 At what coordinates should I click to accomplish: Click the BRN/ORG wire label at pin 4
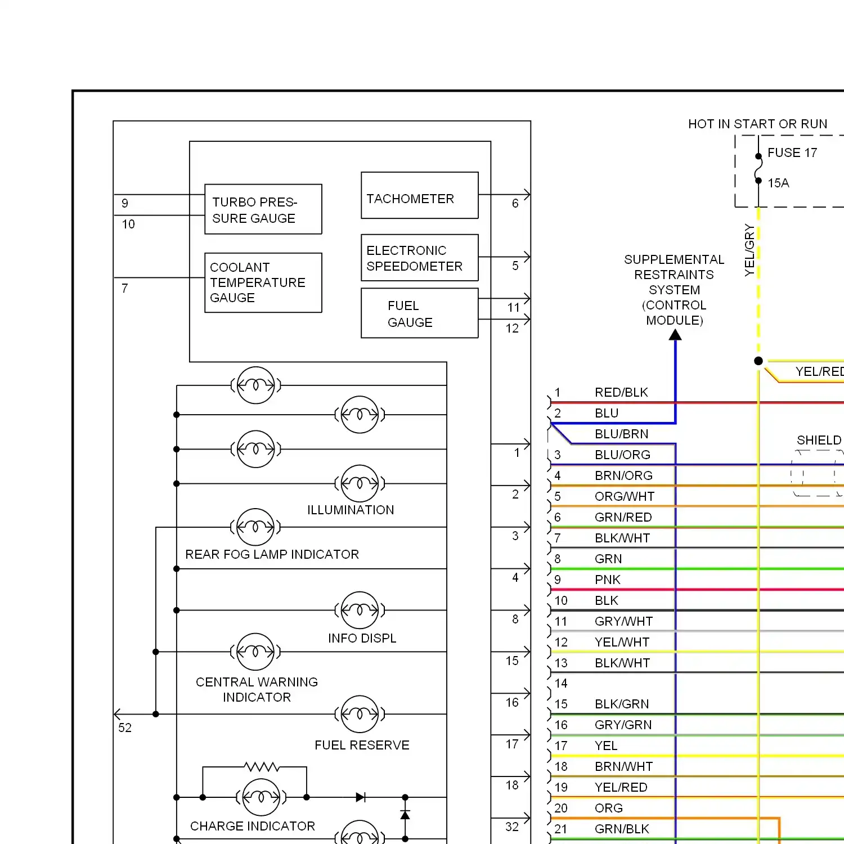624,475
